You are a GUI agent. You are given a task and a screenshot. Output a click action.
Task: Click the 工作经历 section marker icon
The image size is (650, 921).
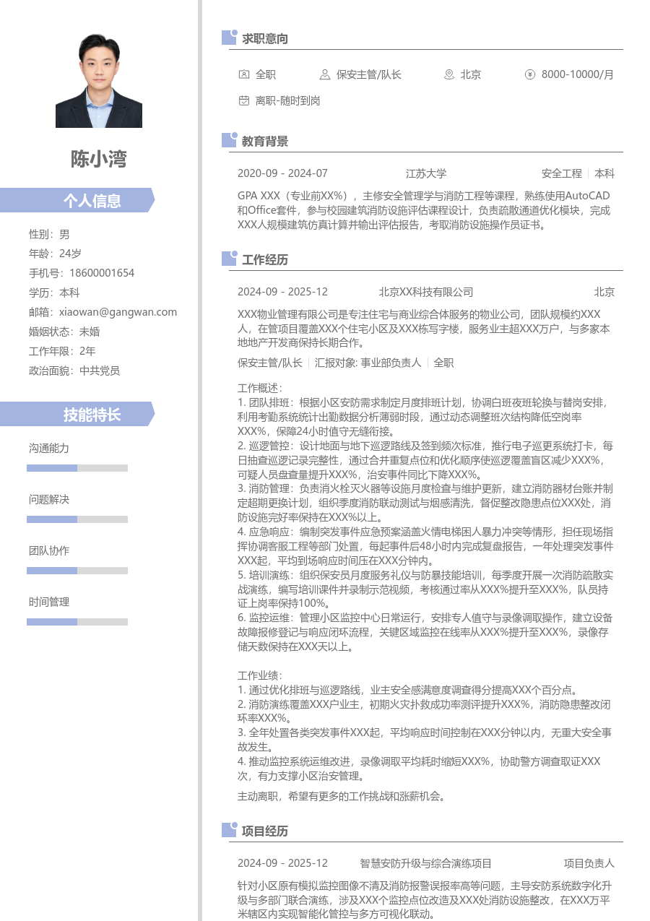229,259
